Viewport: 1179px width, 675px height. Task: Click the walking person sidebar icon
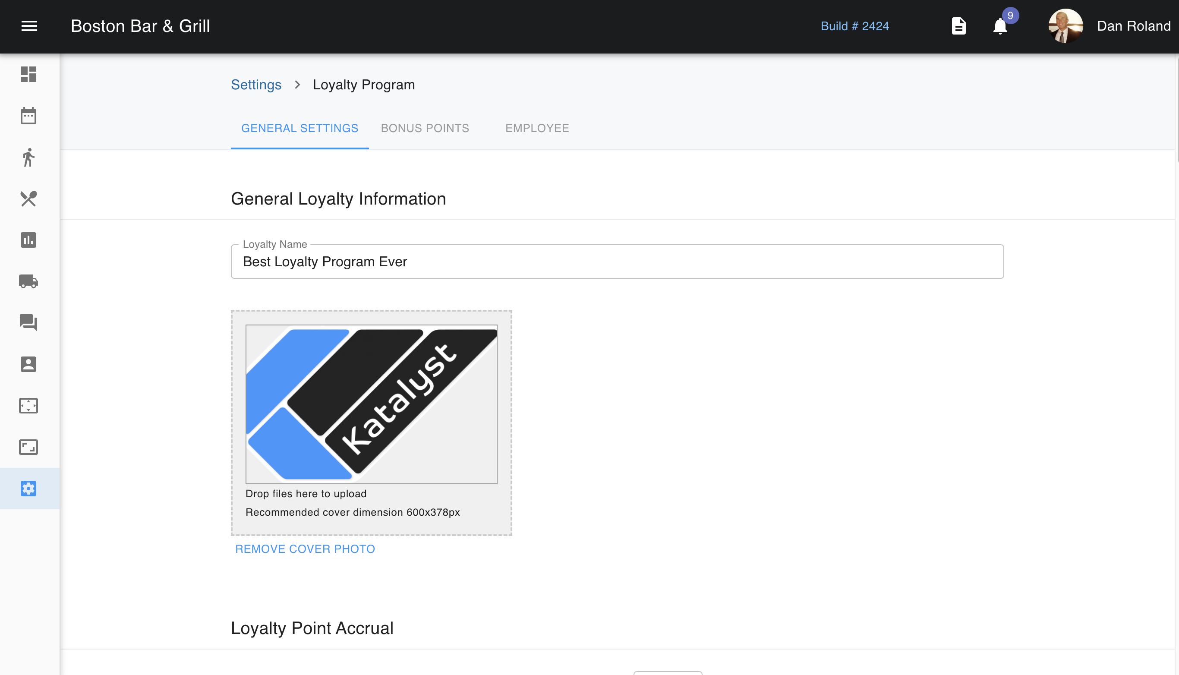(28, 157)
